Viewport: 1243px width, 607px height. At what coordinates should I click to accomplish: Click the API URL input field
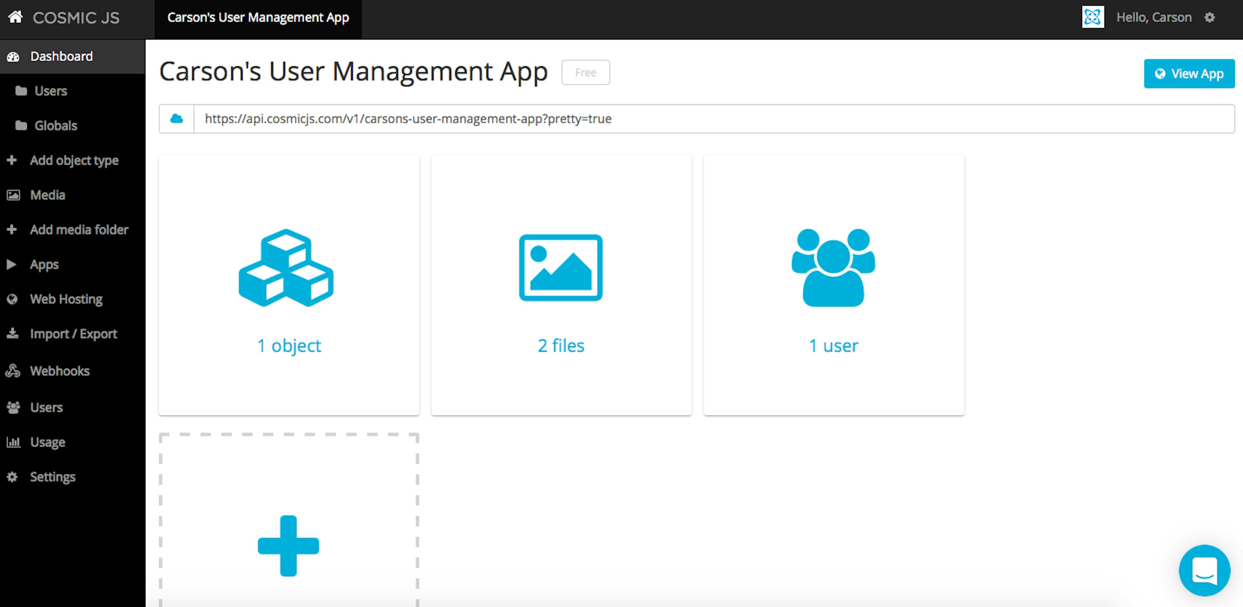pos(714,119)
